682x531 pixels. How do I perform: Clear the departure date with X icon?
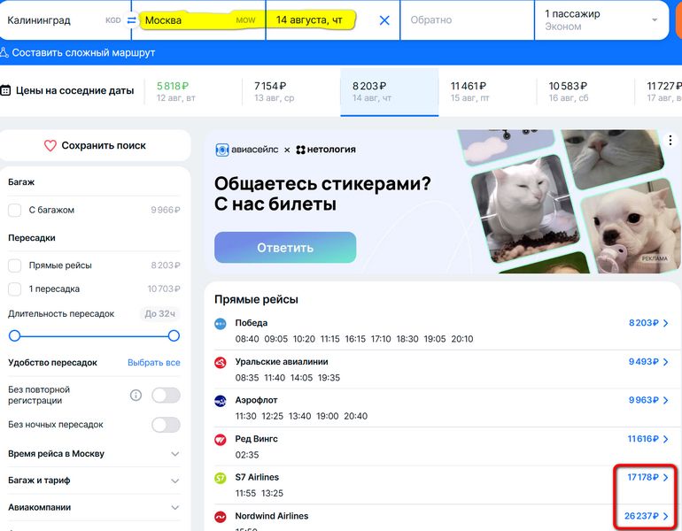click(x=384, y=20)
